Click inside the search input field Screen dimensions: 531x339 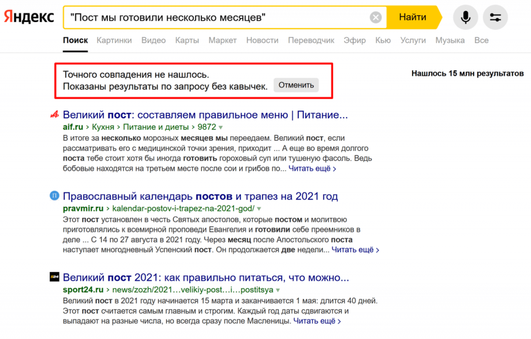(x=222, y=16)
